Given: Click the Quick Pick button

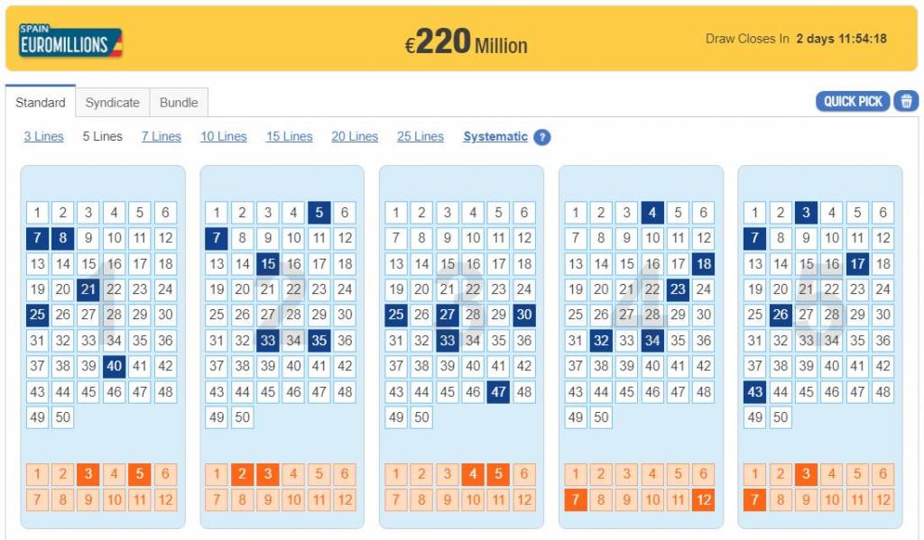Looking at the screenshot, I should point(853,101).
